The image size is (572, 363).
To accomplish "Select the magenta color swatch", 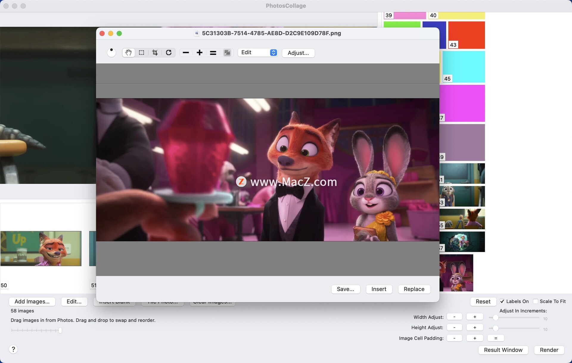I will tap(462, 103).
